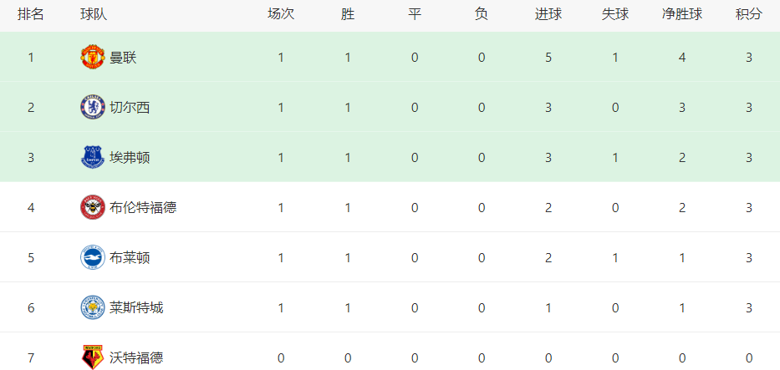The image size is (780, 370).
Task: Click the Brighton seagull crest
Action: tap(93, 258)
